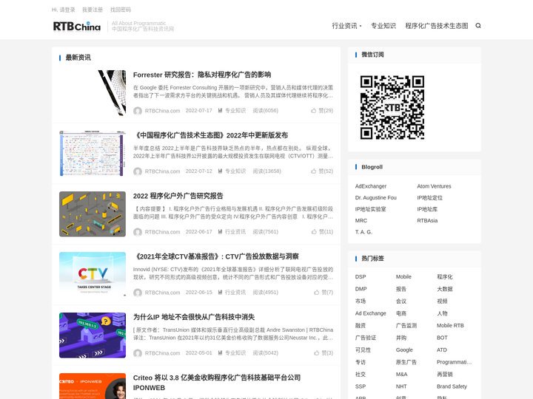Like the IP地址 article thumbs-up icon
533x399 pixels.
coord(317,353)
